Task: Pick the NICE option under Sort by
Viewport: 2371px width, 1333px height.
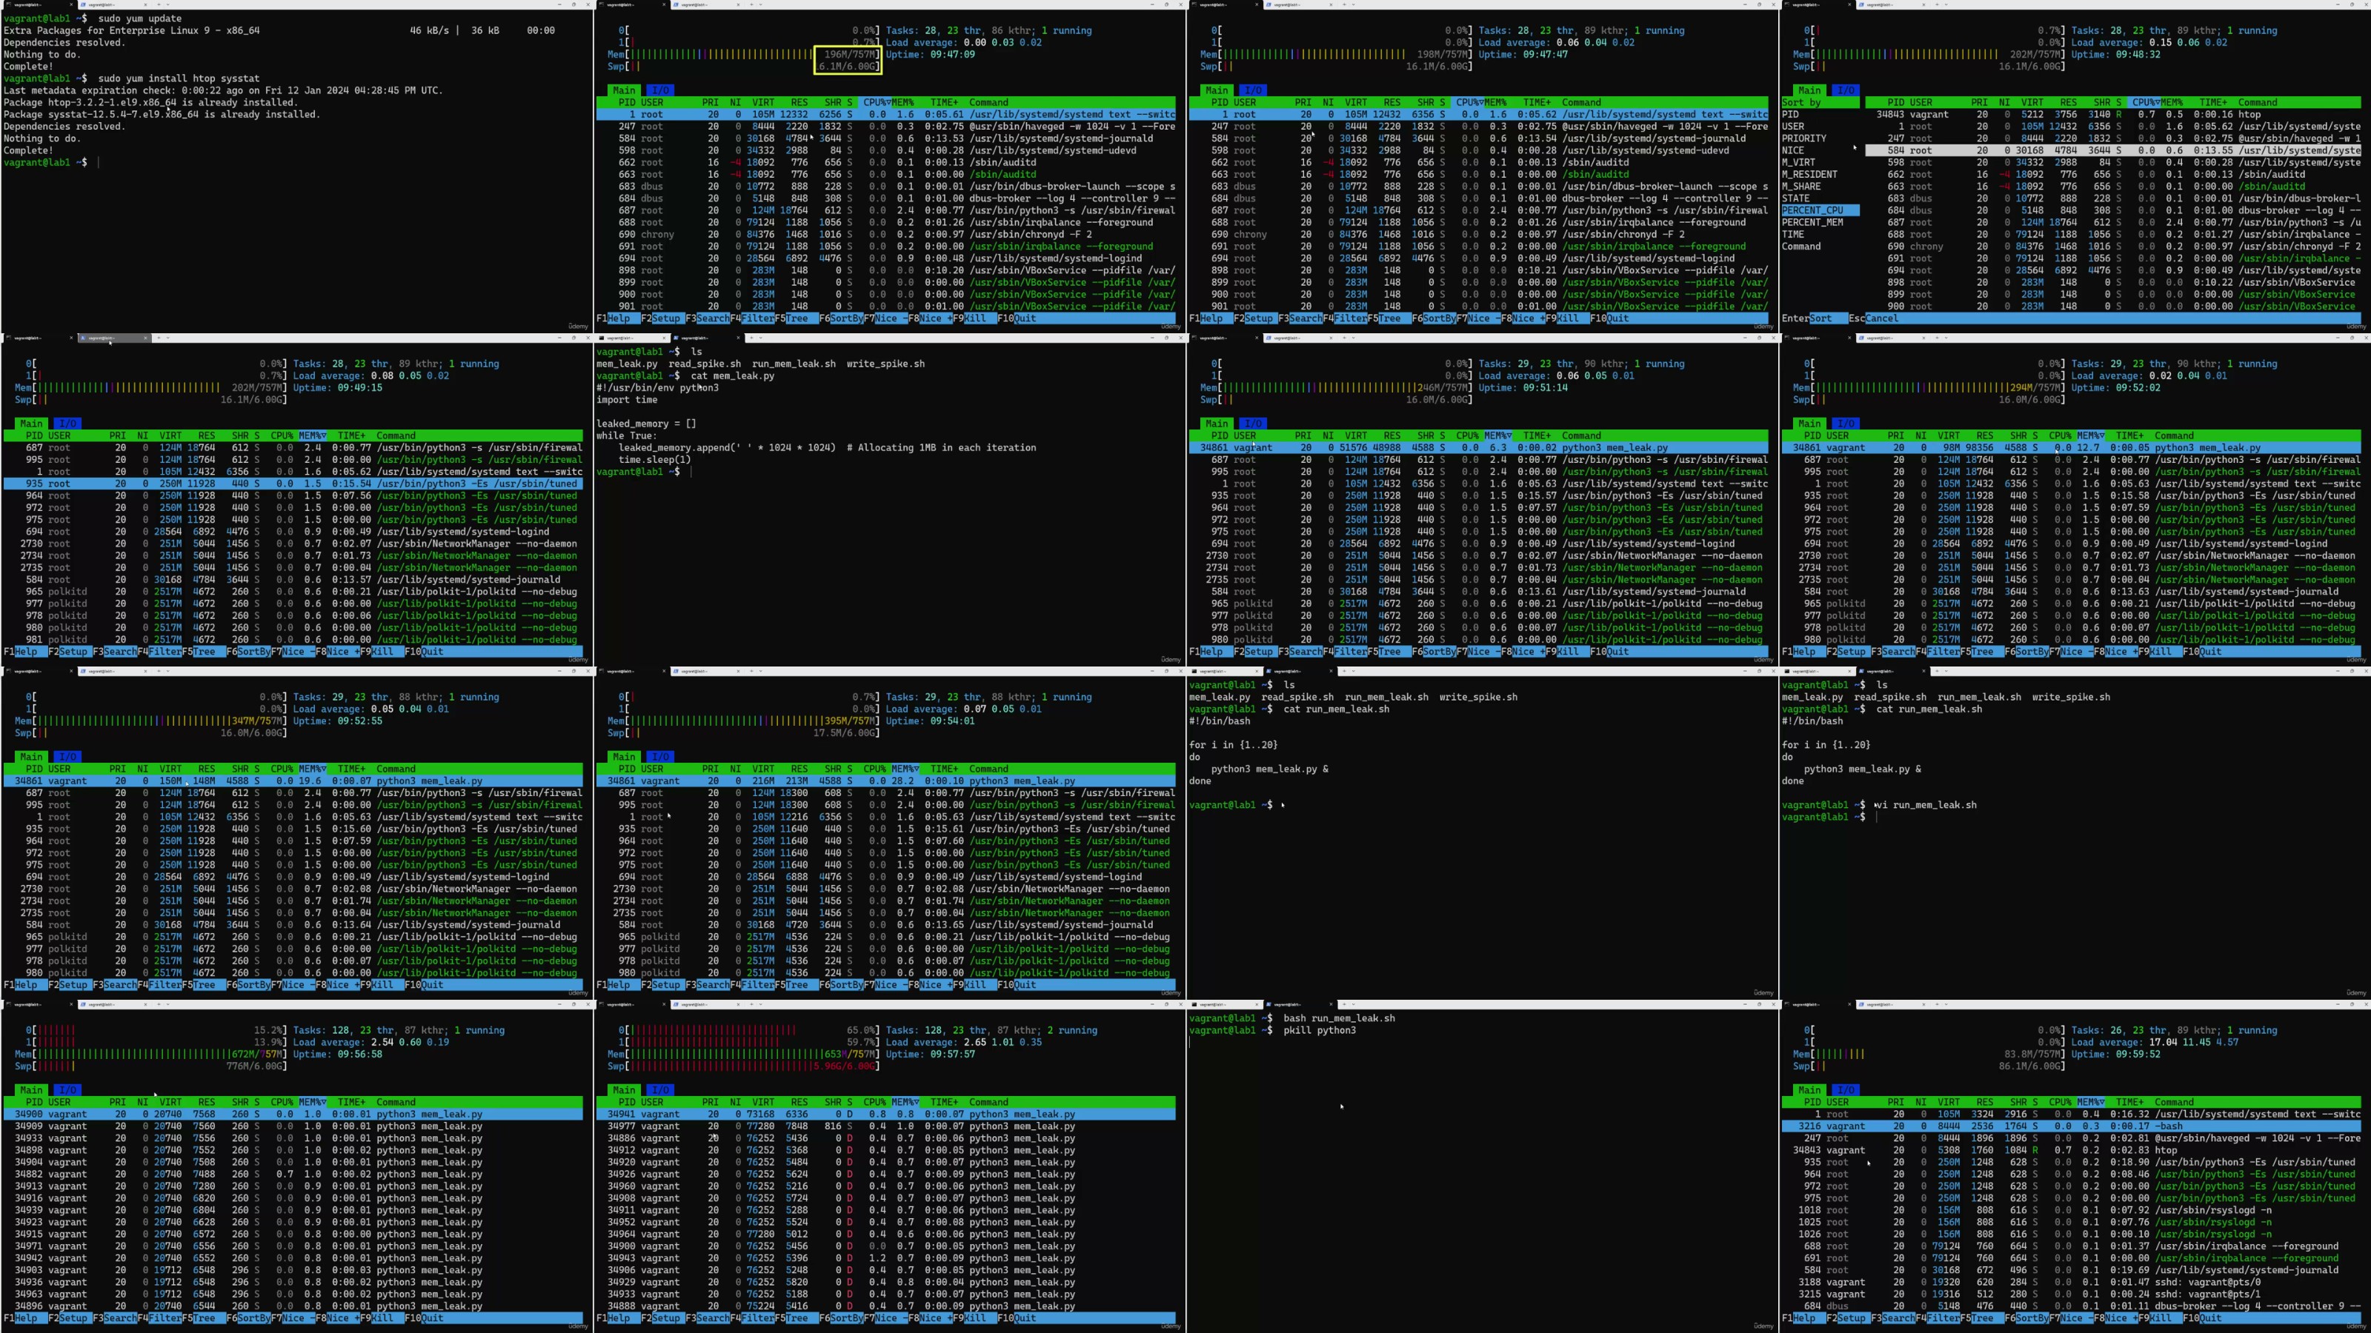Action: 1793,151
